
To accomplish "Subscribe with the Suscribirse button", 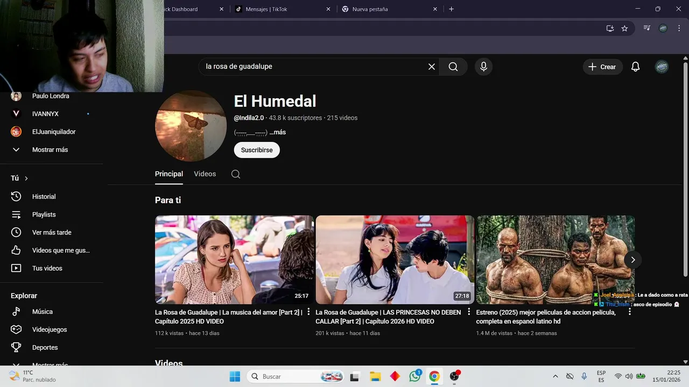I will [x=257, y=150].
